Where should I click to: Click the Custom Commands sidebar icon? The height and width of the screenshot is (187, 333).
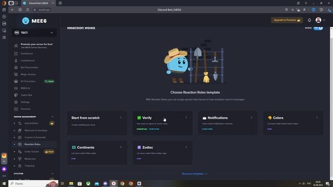click(20, 137)
